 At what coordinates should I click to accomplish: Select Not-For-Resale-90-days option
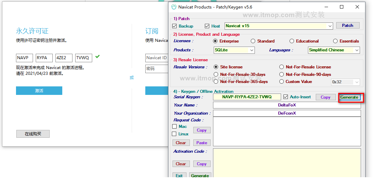(281, 74)
